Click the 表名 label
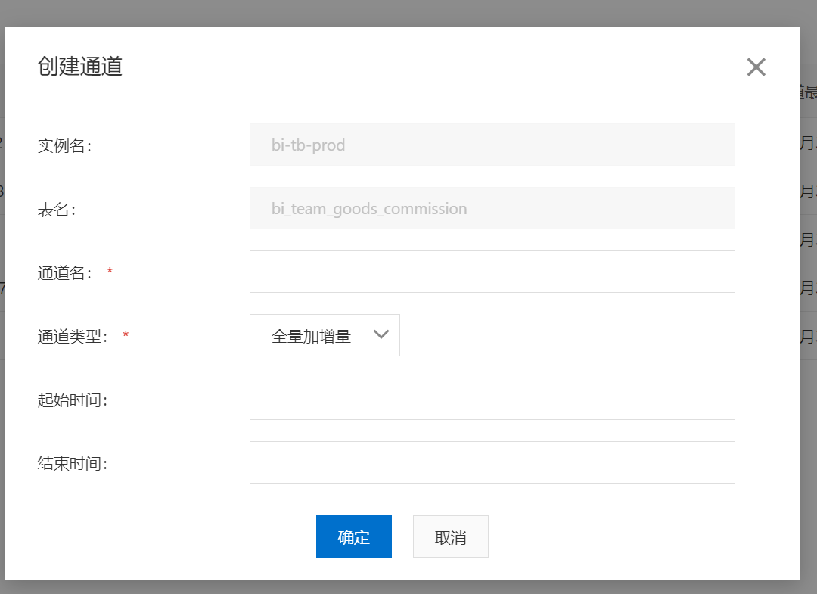This screenshot has height=594, width=817. (x=57, y=209)
